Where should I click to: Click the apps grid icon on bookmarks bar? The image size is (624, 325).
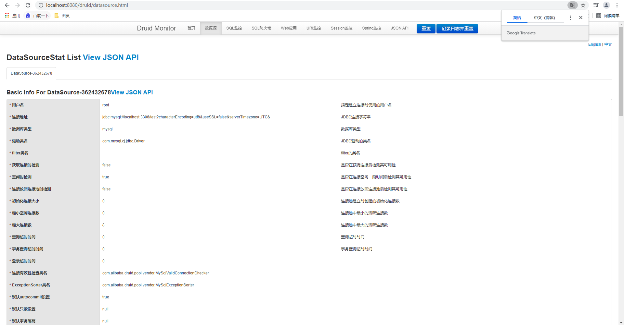click(7, 16)
